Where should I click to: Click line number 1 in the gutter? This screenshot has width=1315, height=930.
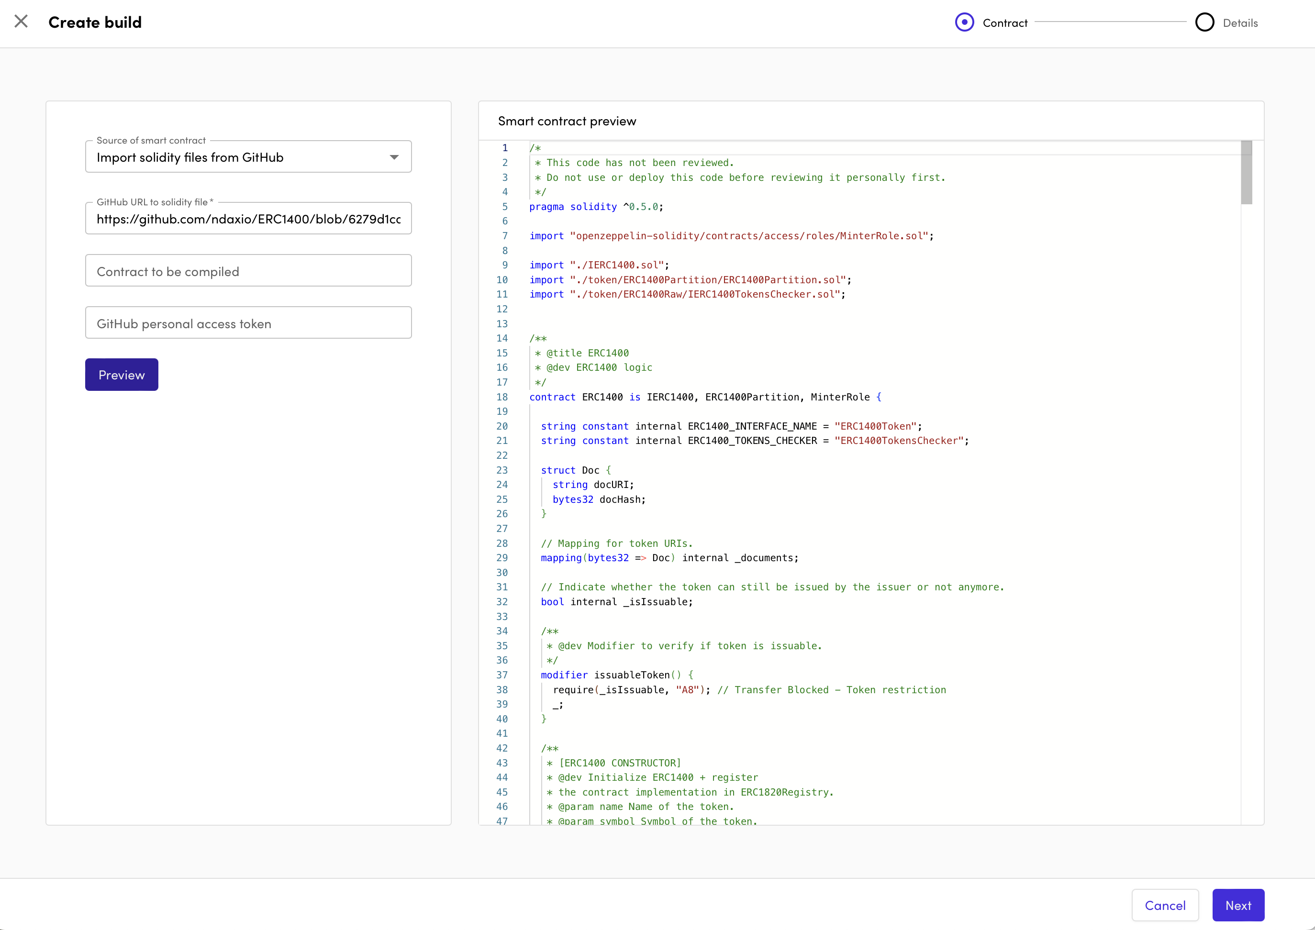504,148
